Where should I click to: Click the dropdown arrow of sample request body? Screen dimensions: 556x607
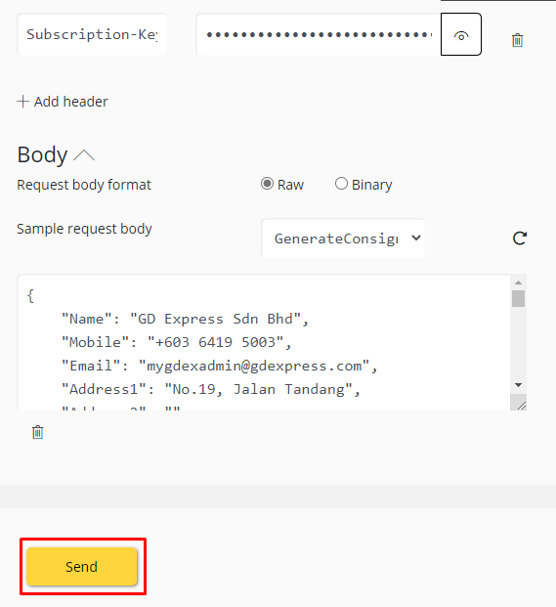[416, 238]
